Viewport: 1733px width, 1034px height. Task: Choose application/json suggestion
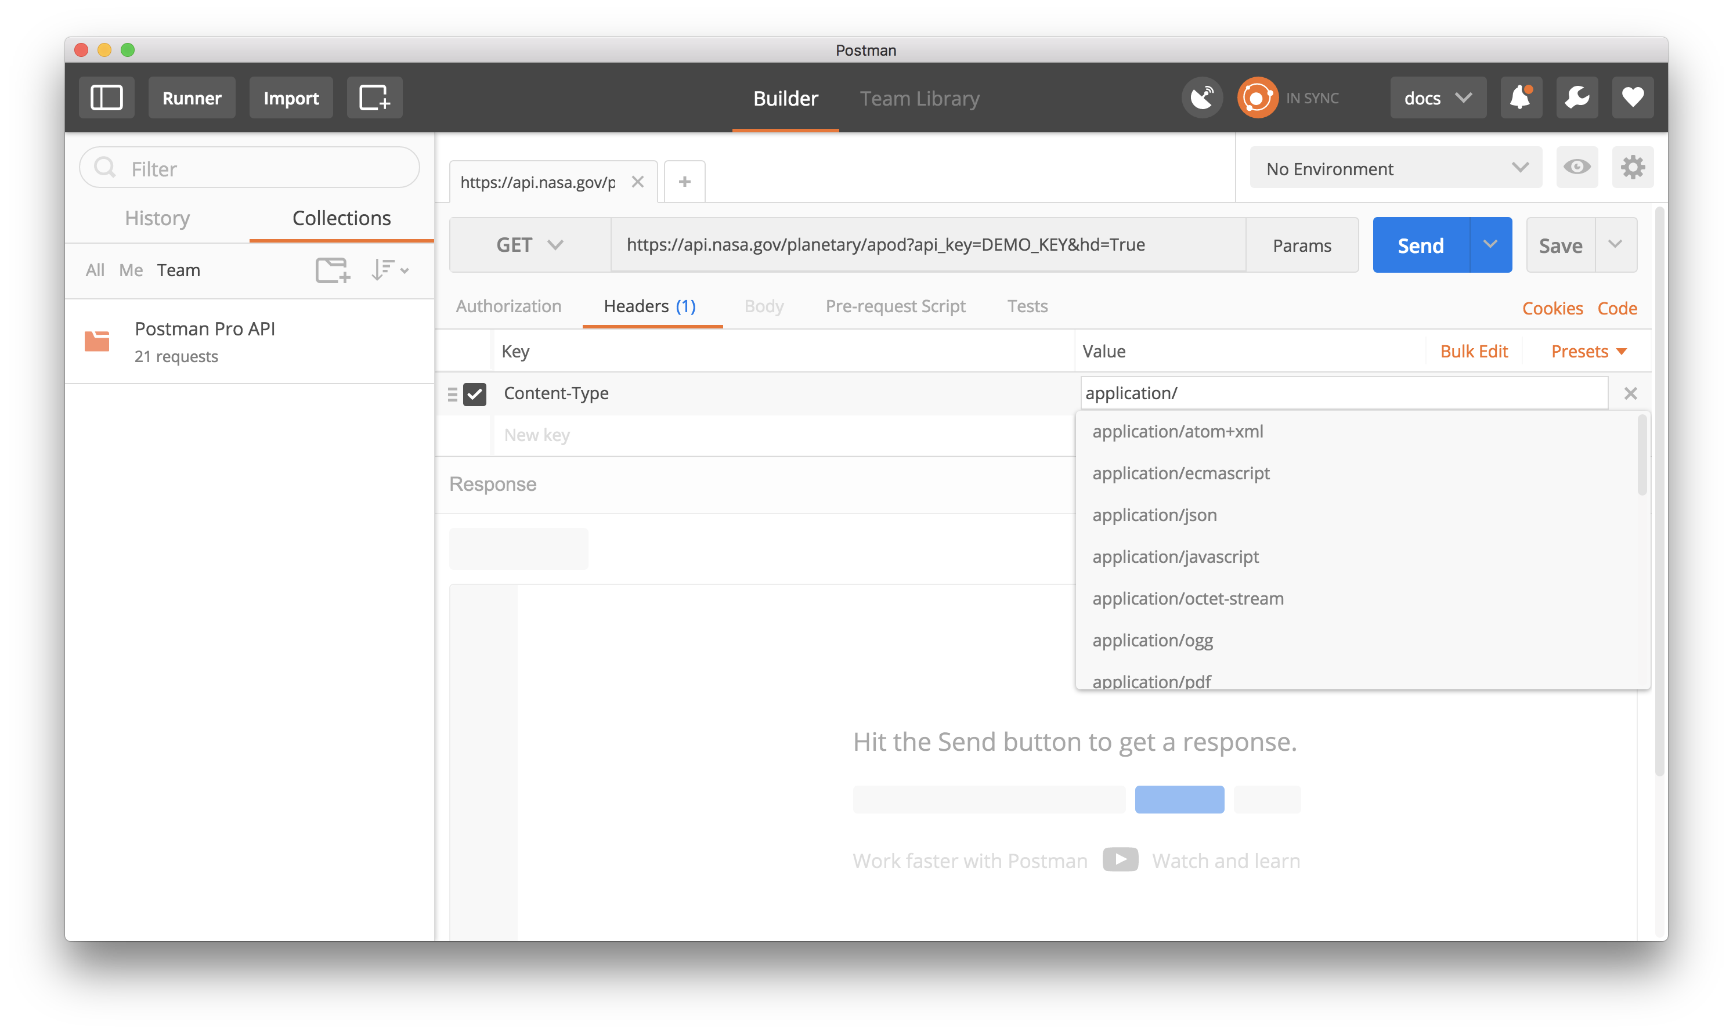1362,515
